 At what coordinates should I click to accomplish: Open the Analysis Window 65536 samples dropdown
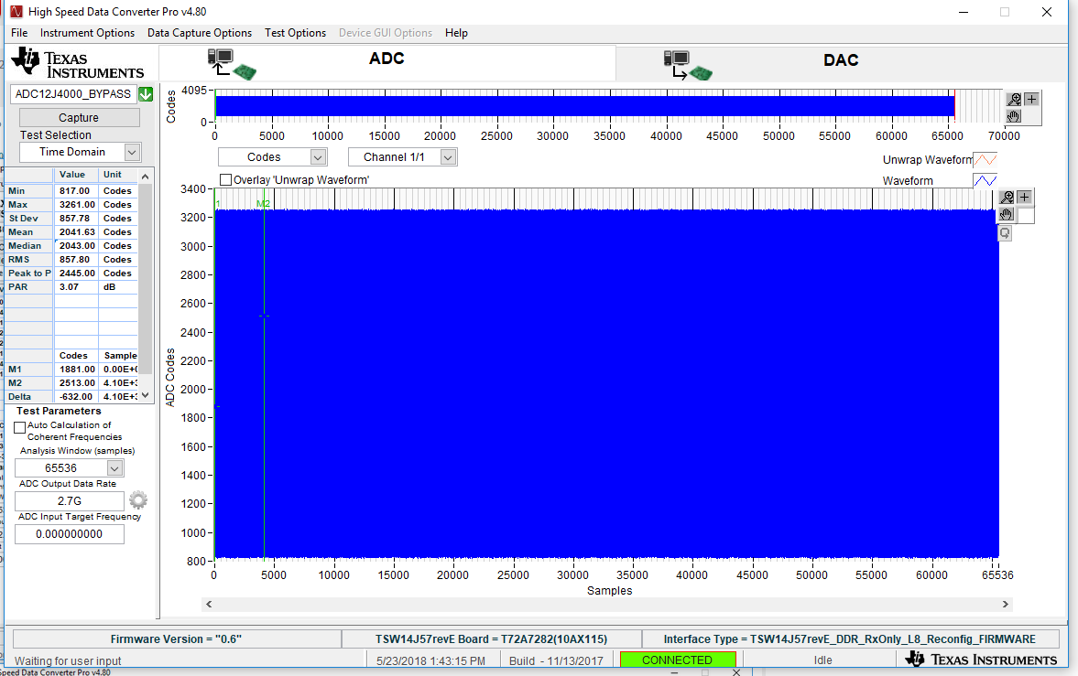[x=114, y=468]
